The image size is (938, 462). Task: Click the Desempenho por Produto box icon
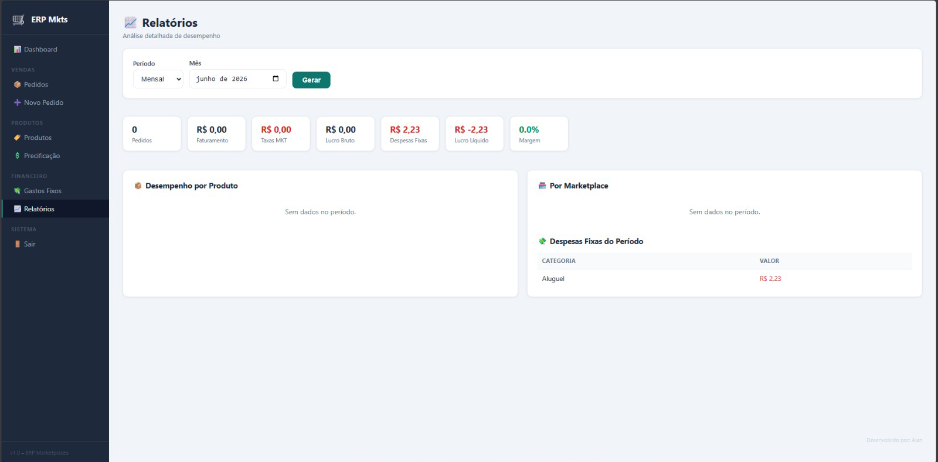tap(138, 186)
